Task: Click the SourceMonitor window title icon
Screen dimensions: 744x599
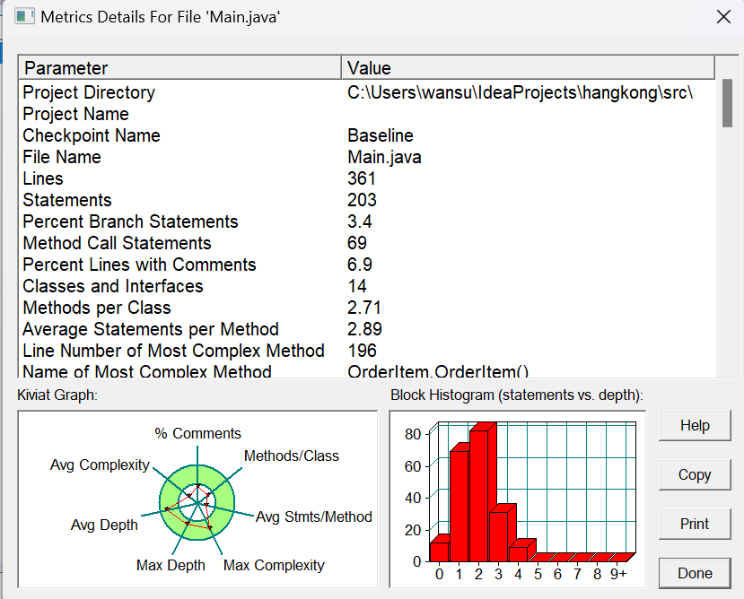Action: pyautogui.click(x=24, y=17)
